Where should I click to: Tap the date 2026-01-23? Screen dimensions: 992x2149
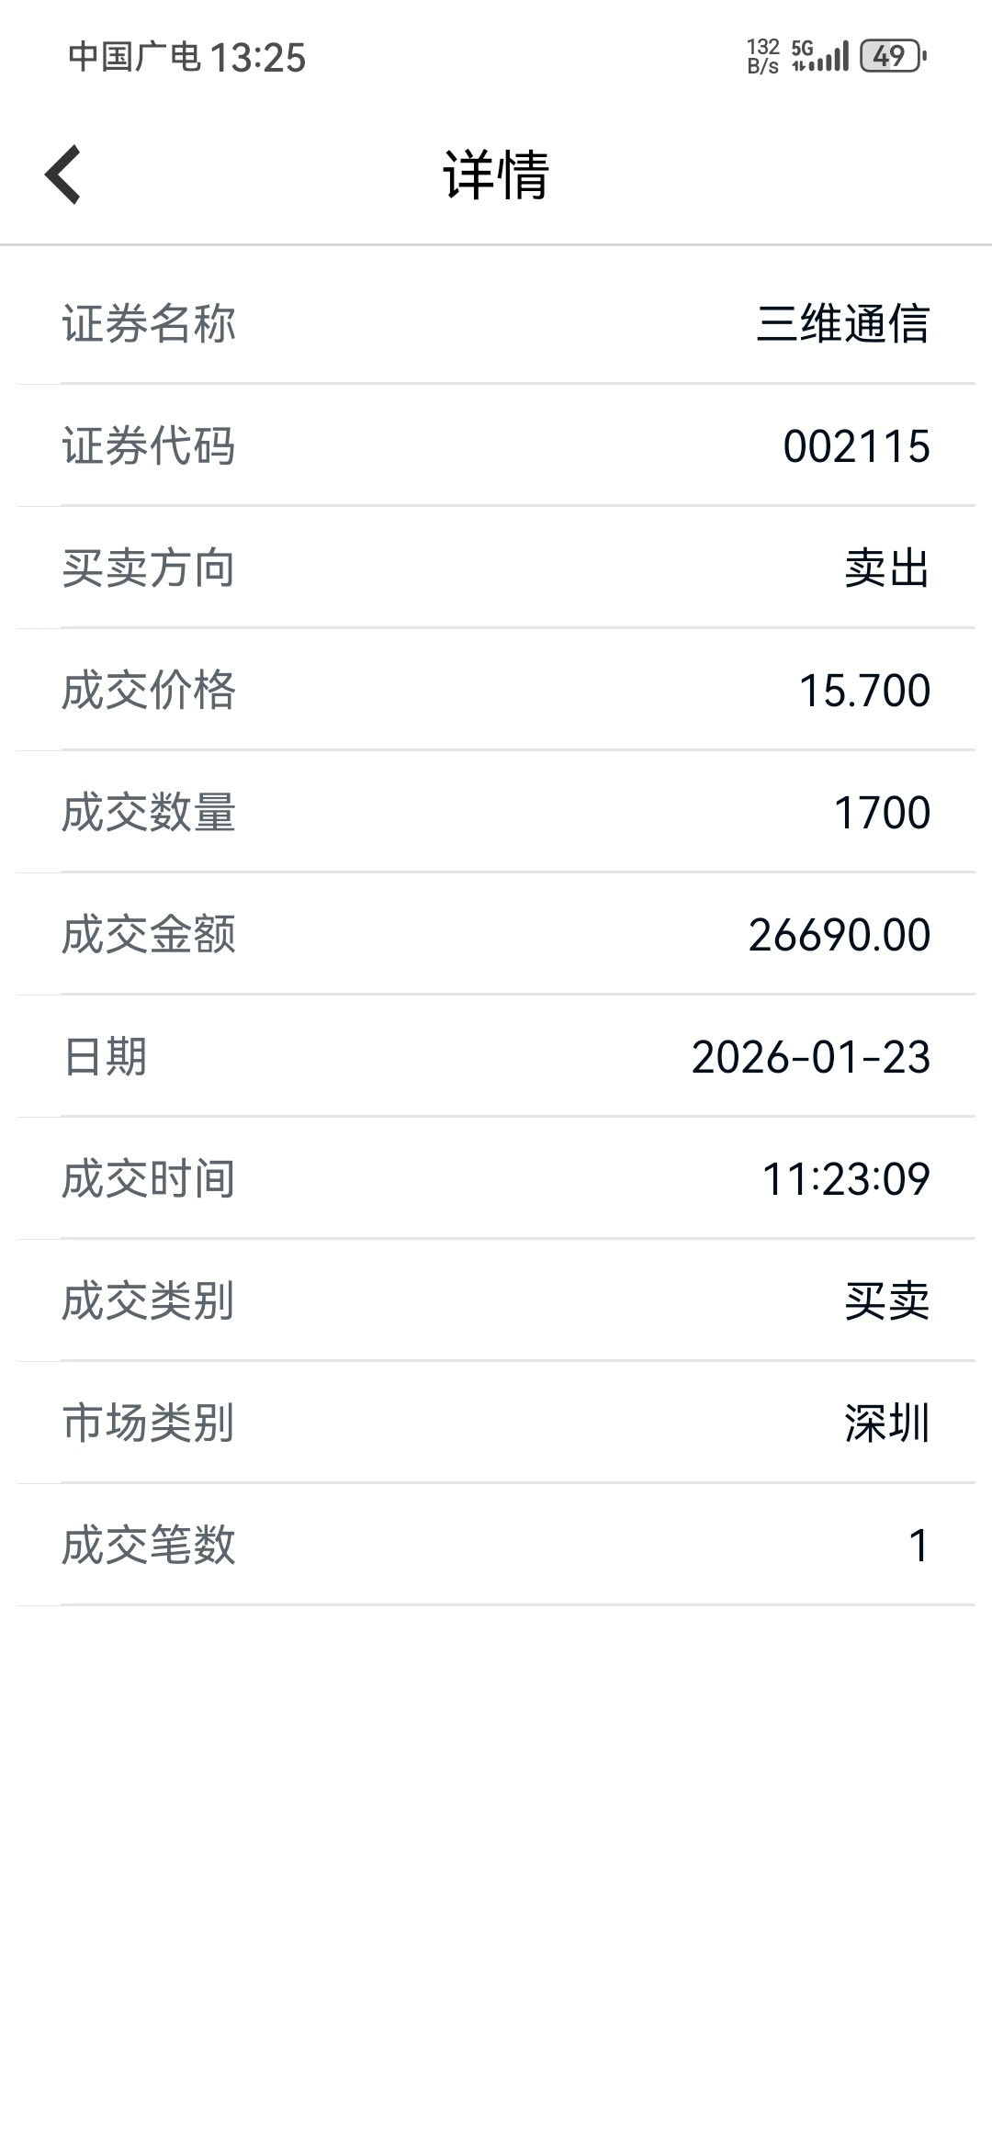(811, 1057)
